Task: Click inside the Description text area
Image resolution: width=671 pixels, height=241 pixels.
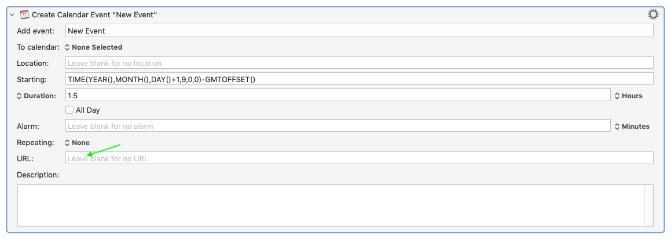Action: (330, 205)
